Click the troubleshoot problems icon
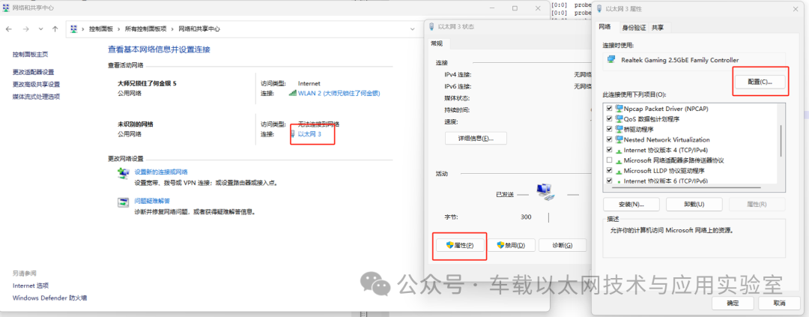 (x=123, y=202)
